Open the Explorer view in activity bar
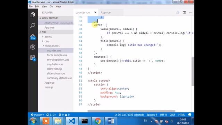Screen dimensions: 222x125 (x=33, y=15)
